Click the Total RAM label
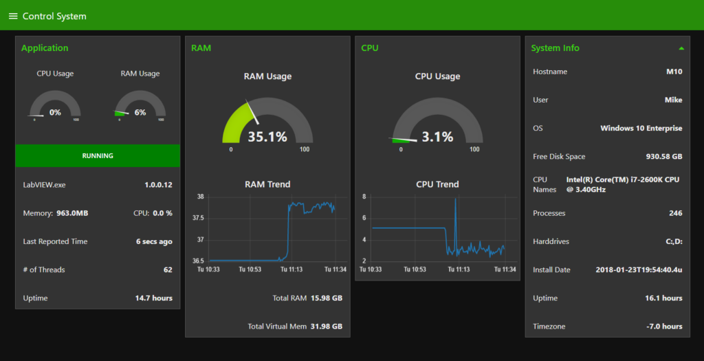Image resolution: width=704 pixels, height=361 pixels. point(289,298)
